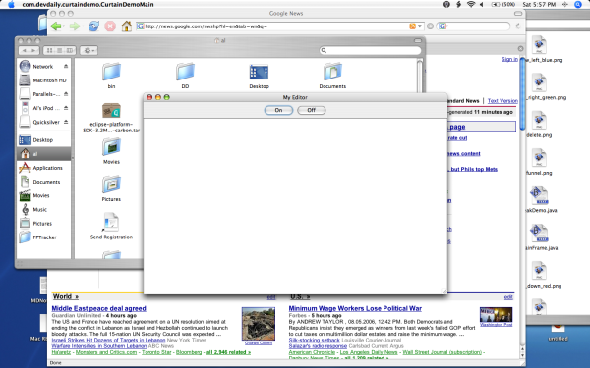The width and height of the screenshot is (590, 368).
Task: Select Macintosh HD in Finder sidebar
Action: (x=43, y=80)
